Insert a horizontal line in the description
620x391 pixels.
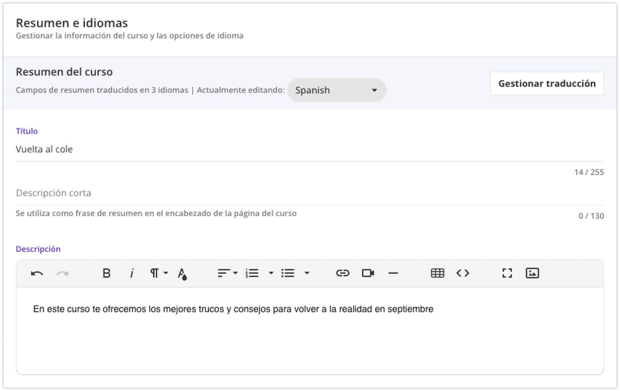tap(393, 273)
